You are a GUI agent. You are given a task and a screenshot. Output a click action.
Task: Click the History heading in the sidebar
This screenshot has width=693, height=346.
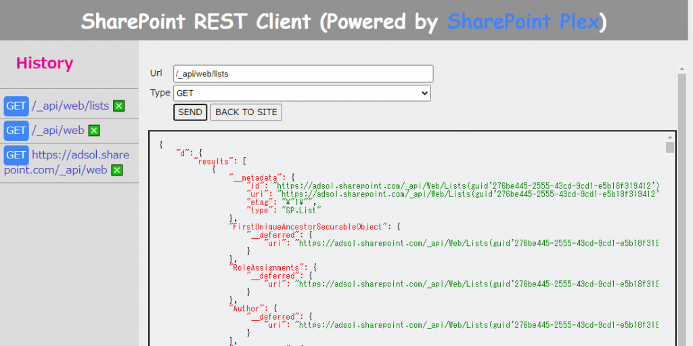45,63
